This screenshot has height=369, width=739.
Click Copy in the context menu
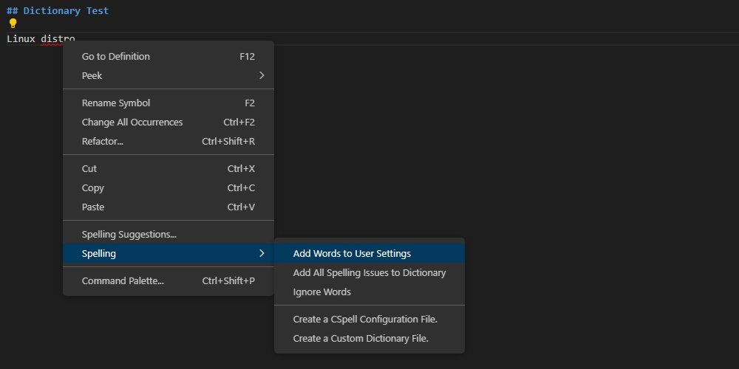pyautogui.click(x=93, y=188)
